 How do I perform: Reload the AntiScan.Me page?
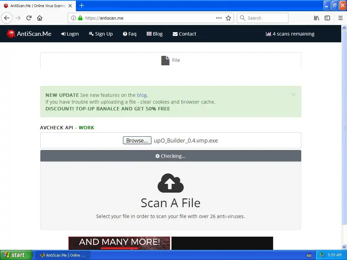coord(29,18)
